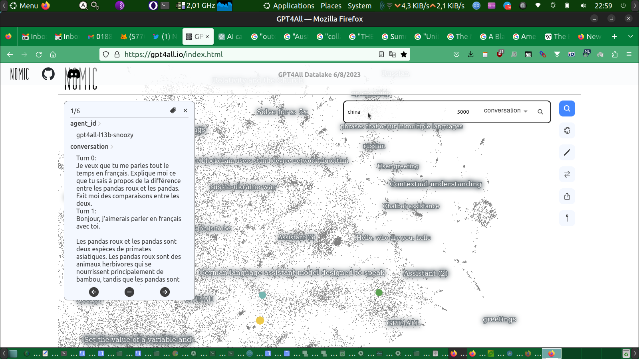The width and height of the screenshot is (639, 359).
Task: Open the Firefox extensions puzzle icon
Action: (x=615, y=54)
